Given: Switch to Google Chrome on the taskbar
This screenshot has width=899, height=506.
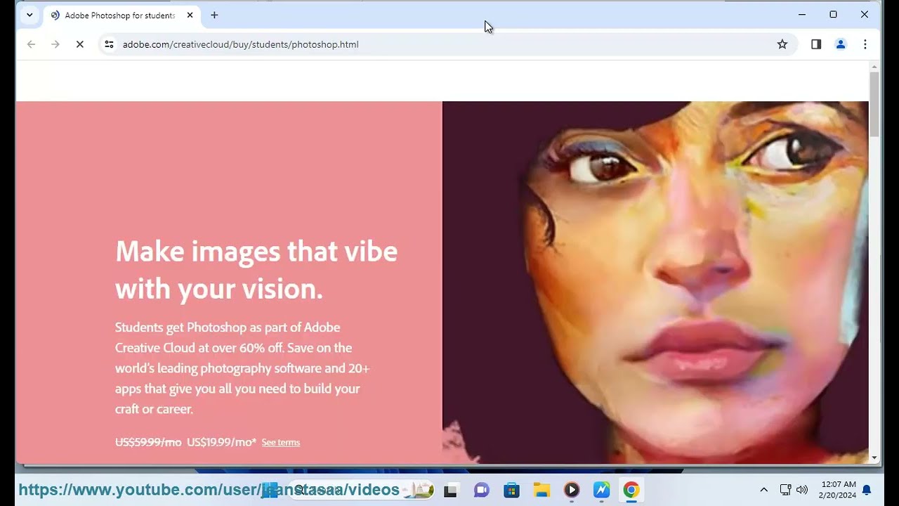Looking at the screenshot, I should [631, 491].
